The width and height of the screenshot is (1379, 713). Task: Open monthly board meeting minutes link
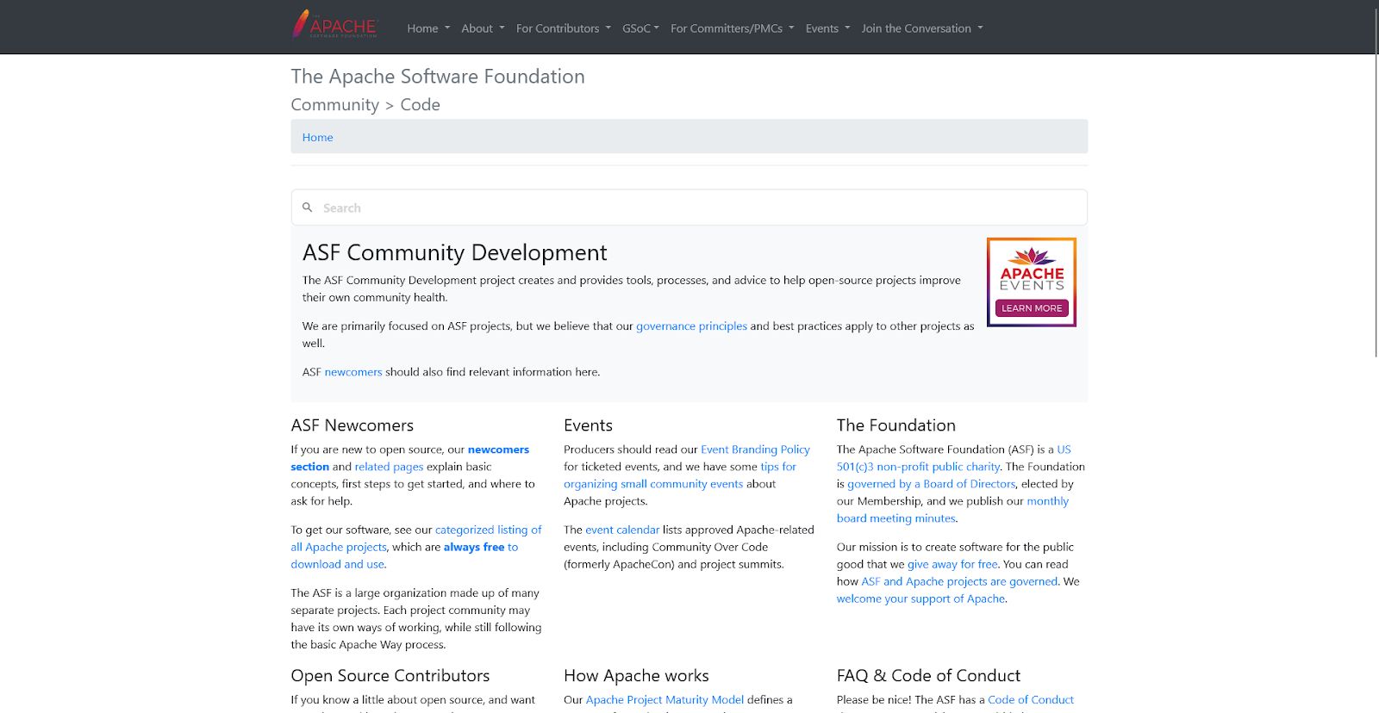[952, 510]
